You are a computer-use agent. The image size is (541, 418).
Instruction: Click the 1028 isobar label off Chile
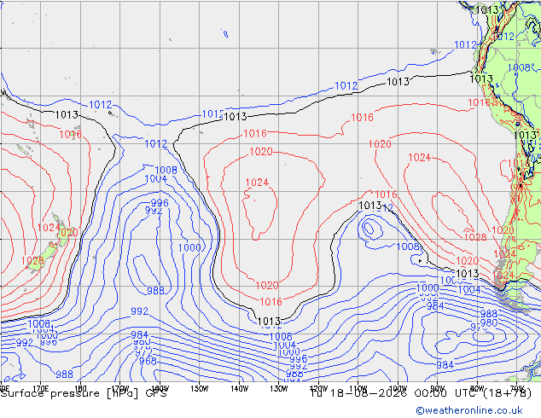(475, 237)
